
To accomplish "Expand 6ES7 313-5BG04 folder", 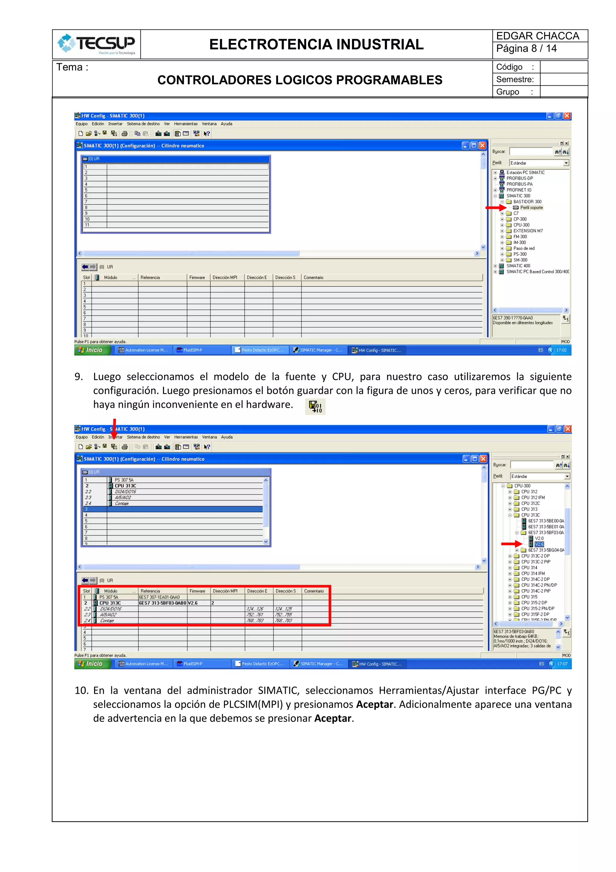I will [517, 550].
